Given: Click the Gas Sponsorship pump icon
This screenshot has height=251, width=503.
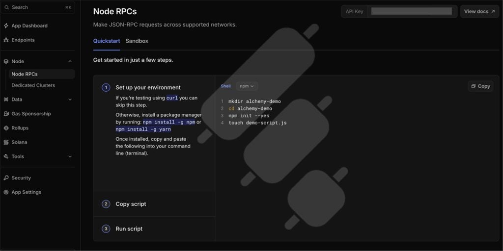Looking at the screenshot, I should [x=6, y=114].
